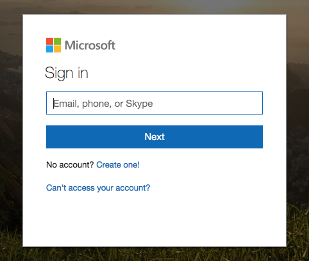Viewport: 309px width, 261px height.
Task: Click the blue Next button
Action: [x=154, y=137]
